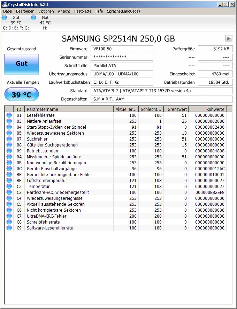Image resolution: width=237 pixels, height=309 pixels.
Task: Click the Grenzwert column header
Action: tap(176, 109)
